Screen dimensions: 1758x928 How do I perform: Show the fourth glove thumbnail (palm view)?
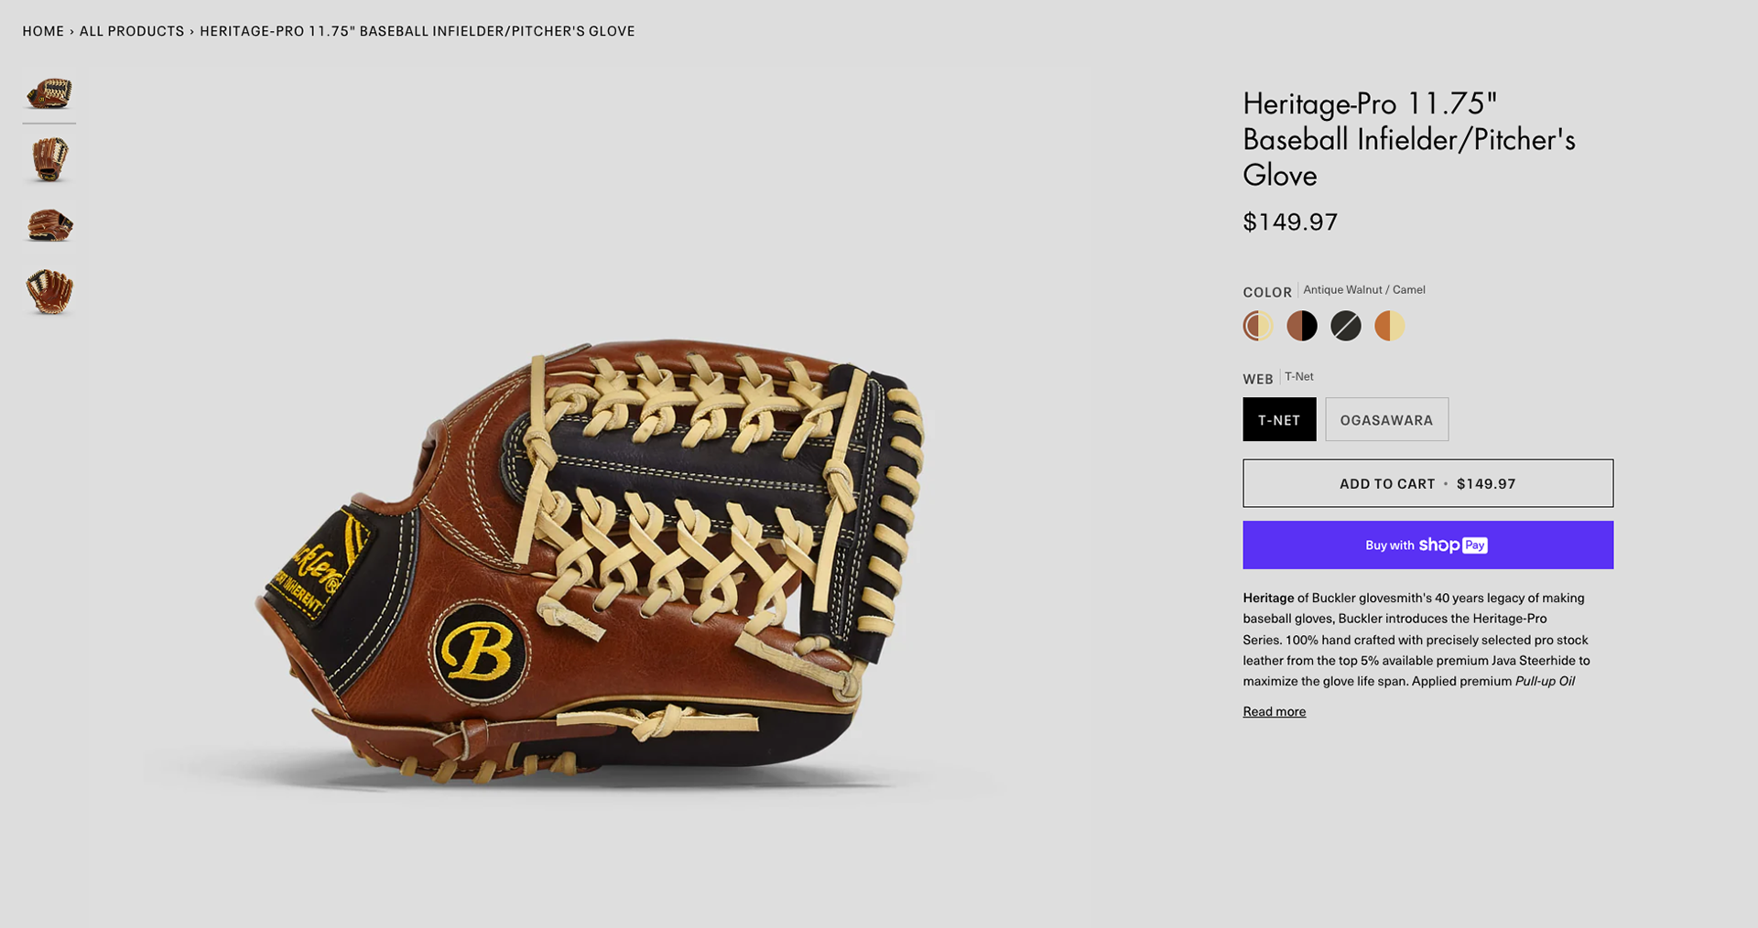pos(49,292)
